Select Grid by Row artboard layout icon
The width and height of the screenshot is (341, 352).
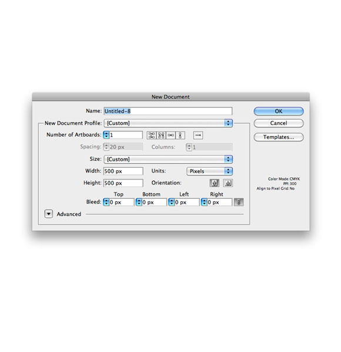click(151, 135)
